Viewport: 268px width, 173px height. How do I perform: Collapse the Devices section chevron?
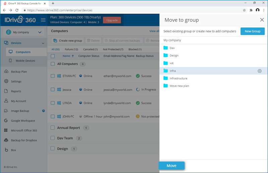pos(43,43)
